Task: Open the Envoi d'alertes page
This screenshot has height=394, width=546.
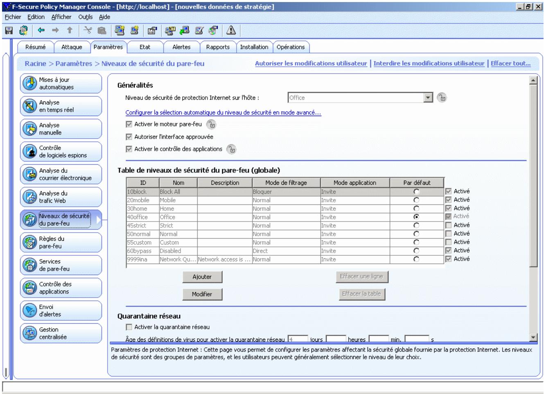Action: (61, 311)
